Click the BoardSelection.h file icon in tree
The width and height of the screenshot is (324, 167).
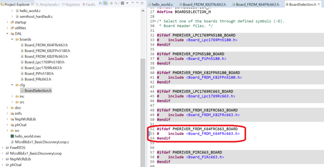(x=22, y=90)
